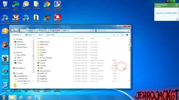Select Libraries in navigation pane

[x=18, y=52]
